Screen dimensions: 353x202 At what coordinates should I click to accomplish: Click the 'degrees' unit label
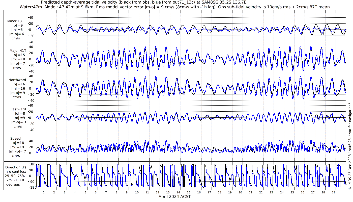coord(13,184)
